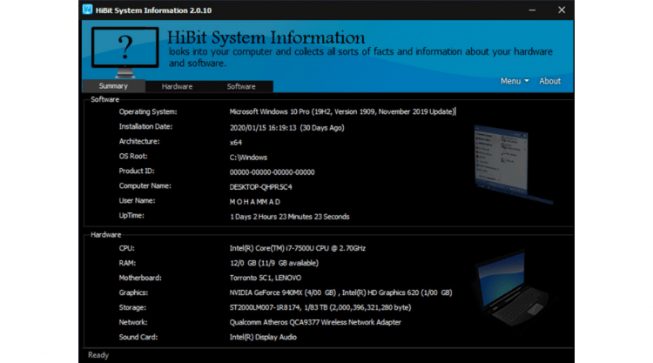
Task: Click the HiBit app icon in title bar
Action: coord(87,10)
